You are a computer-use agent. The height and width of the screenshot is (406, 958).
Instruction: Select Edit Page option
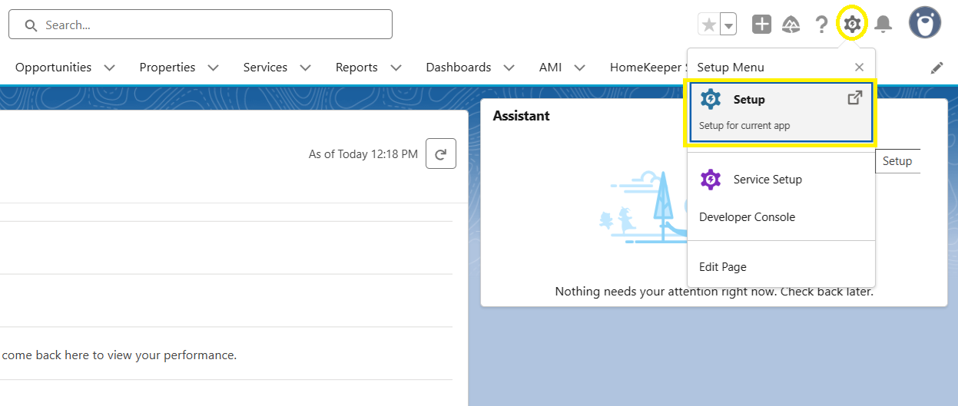click(722, 267)
